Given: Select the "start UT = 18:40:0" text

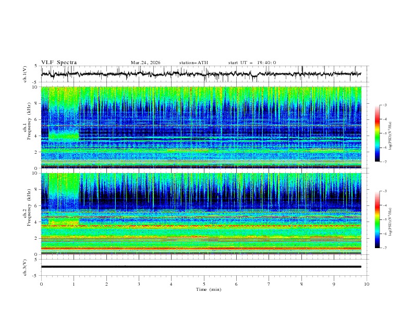Looking at the screenshot, I should (252, 63).
